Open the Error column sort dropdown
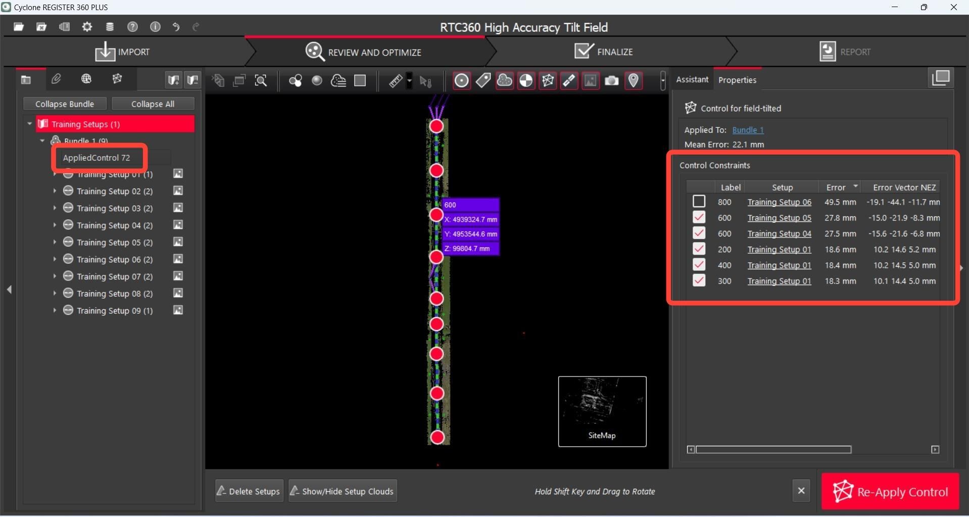The image size is (969, 517). coord(855,187)
